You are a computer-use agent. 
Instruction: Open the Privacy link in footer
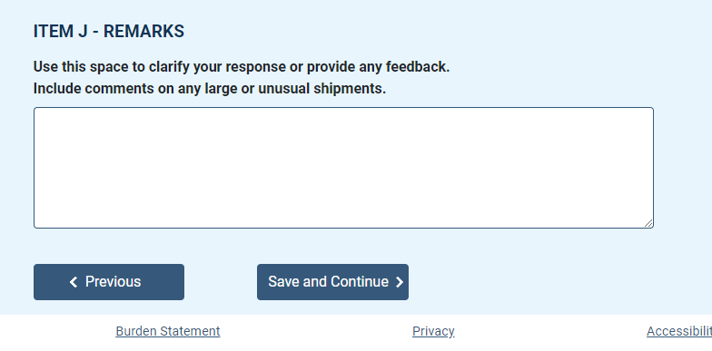[x=433, y=331]
